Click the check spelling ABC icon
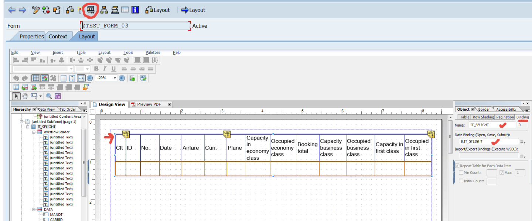This screenshot has height=221, width=532. coord(143,78)
